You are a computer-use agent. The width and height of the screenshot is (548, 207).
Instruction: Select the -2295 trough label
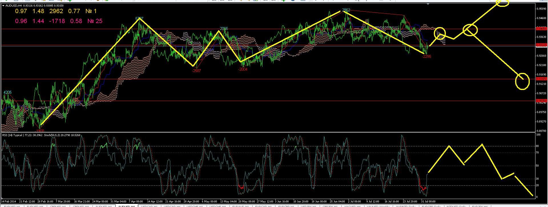(426, 57)
